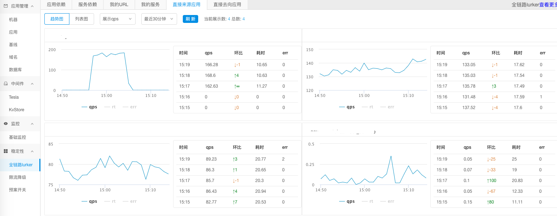The width and height of the screenshot is (557, 216).
Task: Hide qps series in bottom-left chart legend
Action: point(89,201)
